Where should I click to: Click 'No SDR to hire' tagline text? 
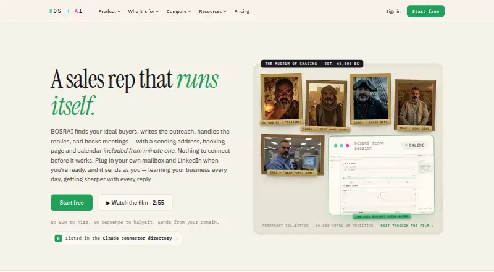[135, 222]
